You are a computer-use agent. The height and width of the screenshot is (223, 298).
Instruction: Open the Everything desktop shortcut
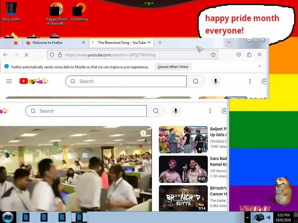click(x=79, y=12)
